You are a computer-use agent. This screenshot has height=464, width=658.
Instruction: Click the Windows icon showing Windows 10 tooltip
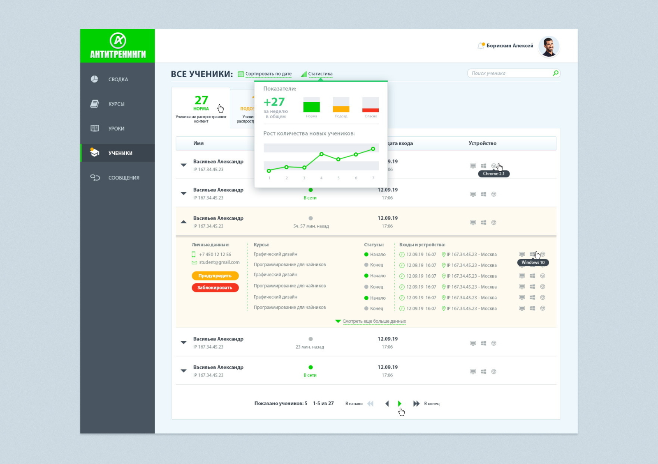click(x=533, y=254)
